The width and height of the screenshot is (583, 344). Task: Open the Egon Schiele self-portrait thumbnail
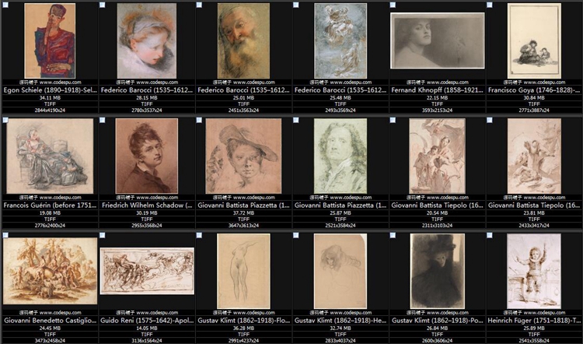(x=50, y=41)
